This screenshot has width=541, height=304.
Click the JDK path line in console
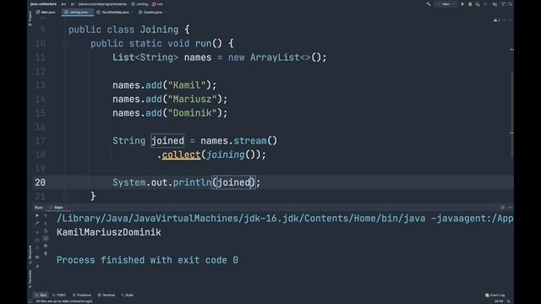click(285, 219)
